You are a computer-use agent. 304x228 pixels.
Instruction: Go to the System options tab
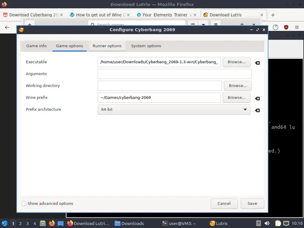(x=146, y=46)
